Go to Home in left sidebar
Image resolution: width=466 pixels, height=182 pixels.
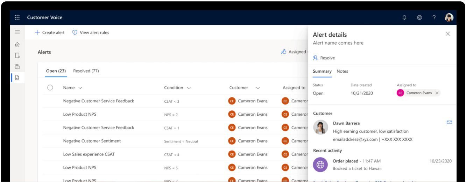coord(17,44)
